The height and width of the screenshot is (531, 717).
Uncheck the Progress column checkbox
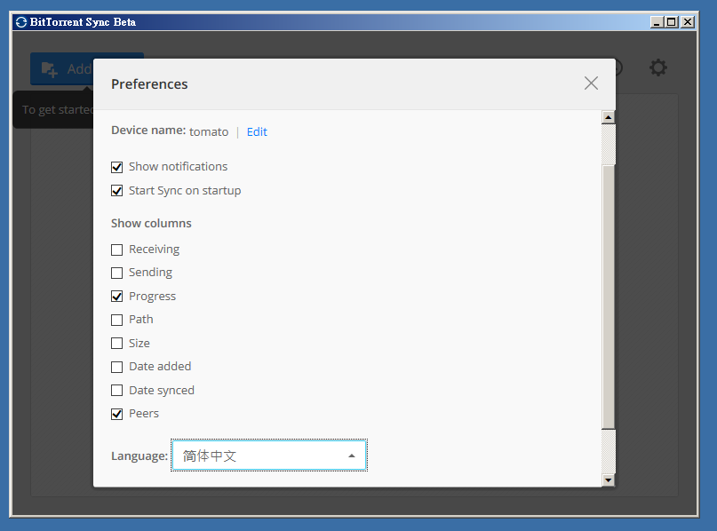click(116, 297)
